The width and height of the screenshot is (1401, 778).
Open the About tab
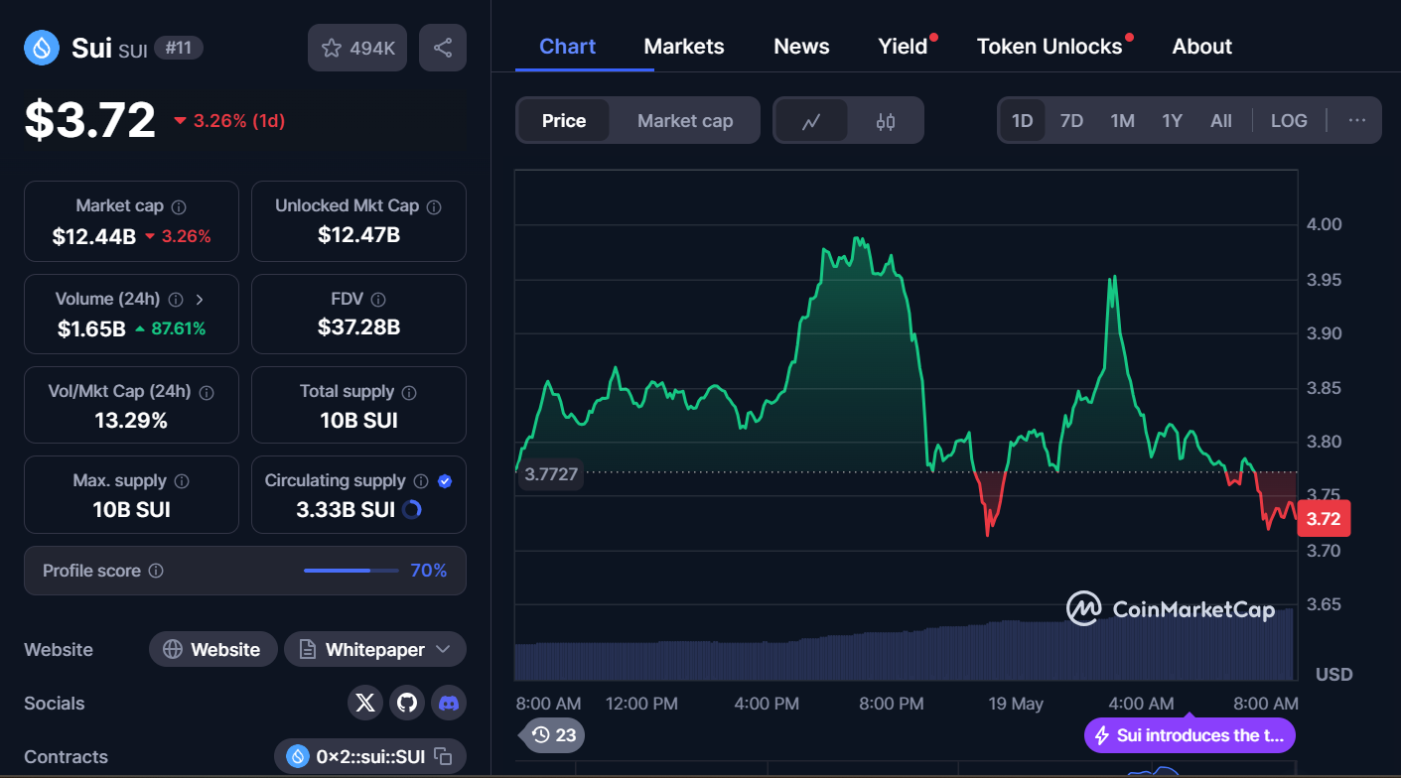(1202, 47)
